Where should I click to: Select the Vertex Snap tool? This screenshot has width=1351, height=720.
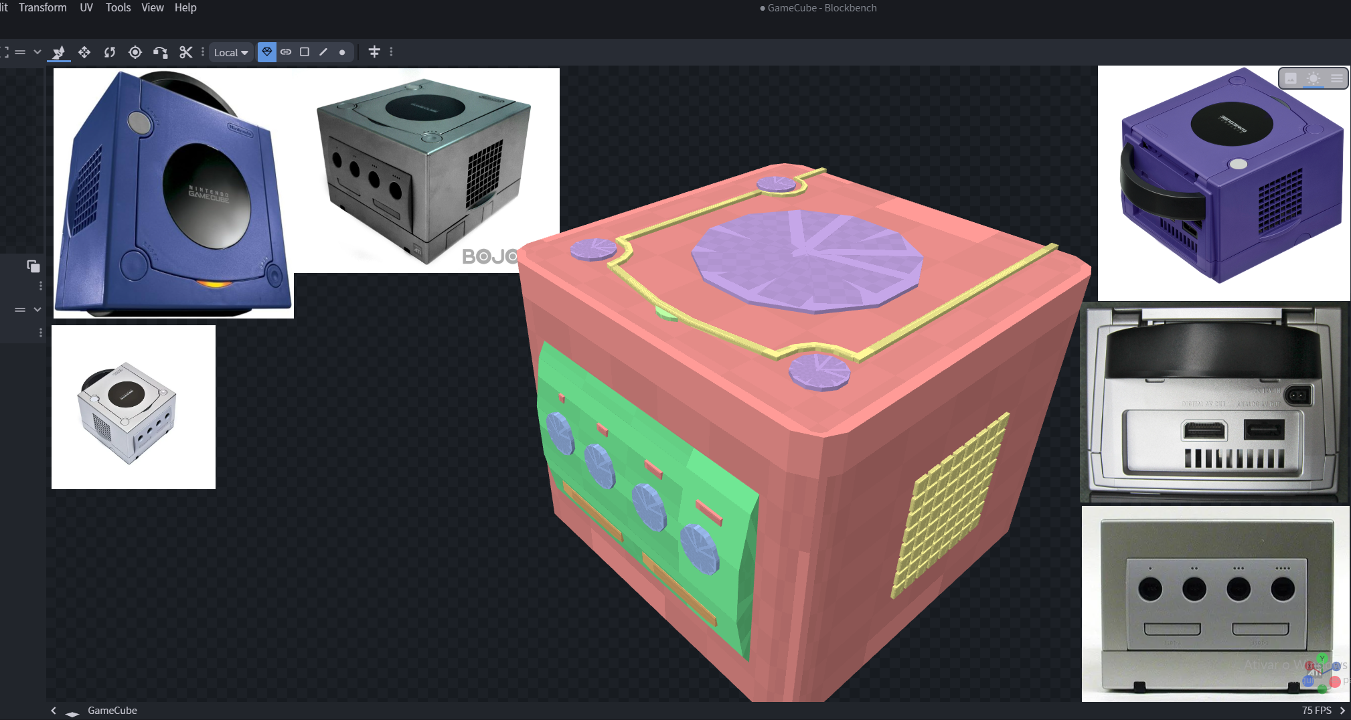(x=161, y=52)
